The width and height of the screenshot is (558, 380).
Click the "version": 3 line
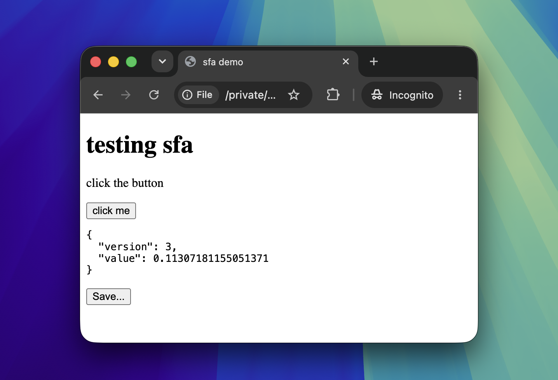138,247
